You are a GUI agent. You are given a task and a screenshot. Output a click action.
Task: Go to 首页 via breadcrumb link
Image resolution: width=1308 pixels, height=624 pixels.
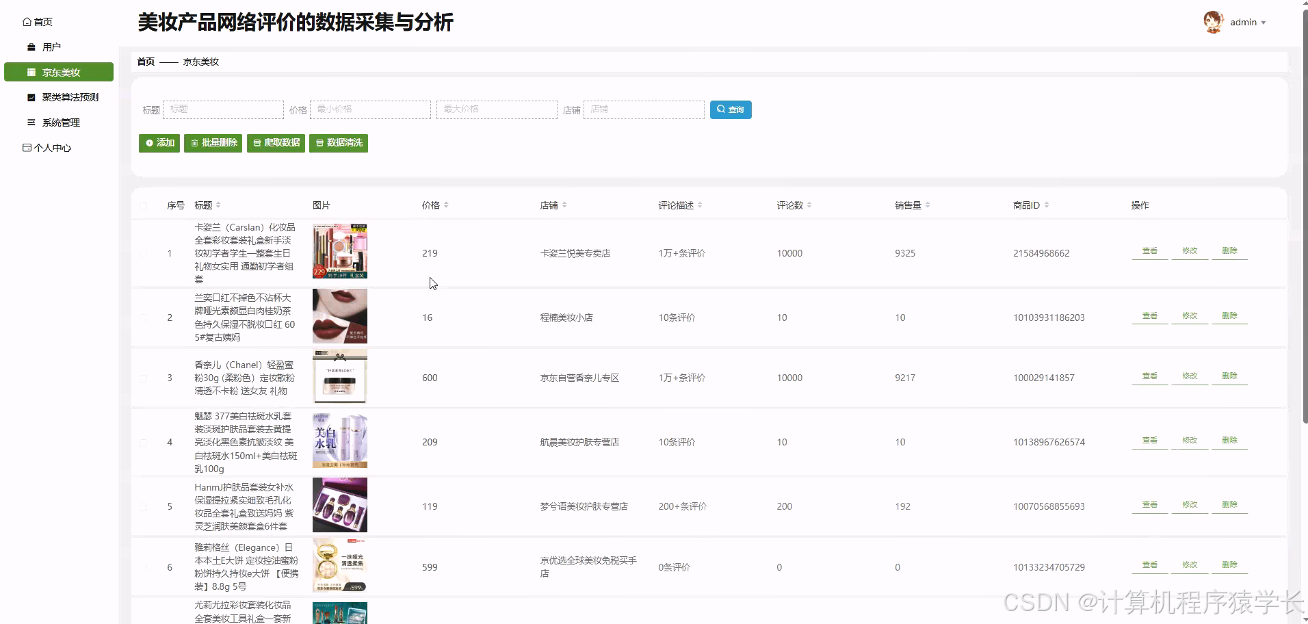coord(145,62)
